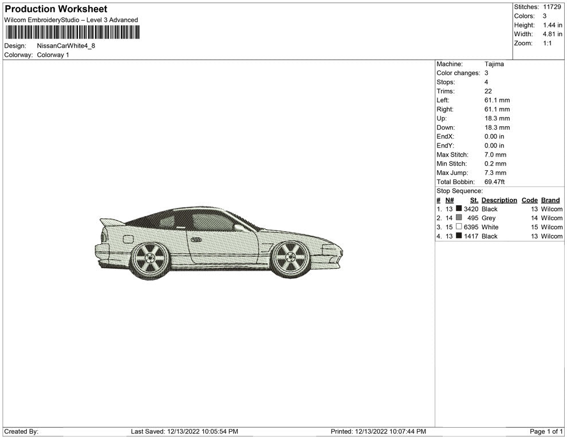Click the 'White' description in row 3
Screen dimensions: 567x437
490,227
